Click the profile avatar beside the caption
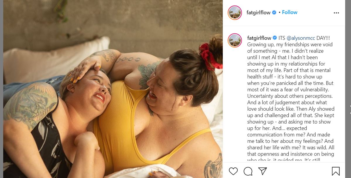 tap(234, 40)
